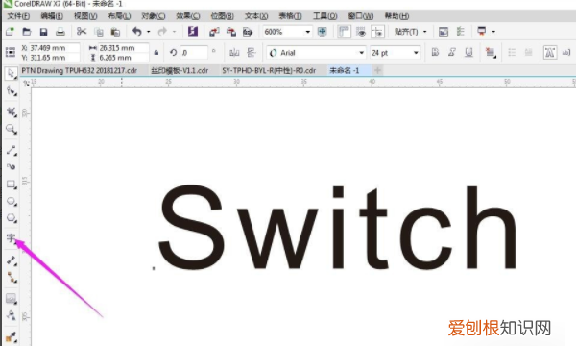Select the Pick tool arrow
The width and height of the screenshot is (576, 346).
click(x=11, y=74)
